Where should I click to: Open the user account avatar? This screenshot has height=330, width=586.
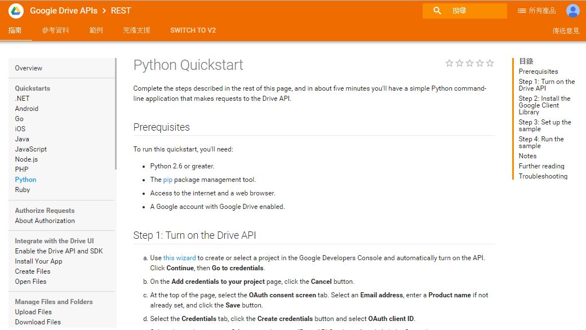pyautogui.click(x=573, y=11)
